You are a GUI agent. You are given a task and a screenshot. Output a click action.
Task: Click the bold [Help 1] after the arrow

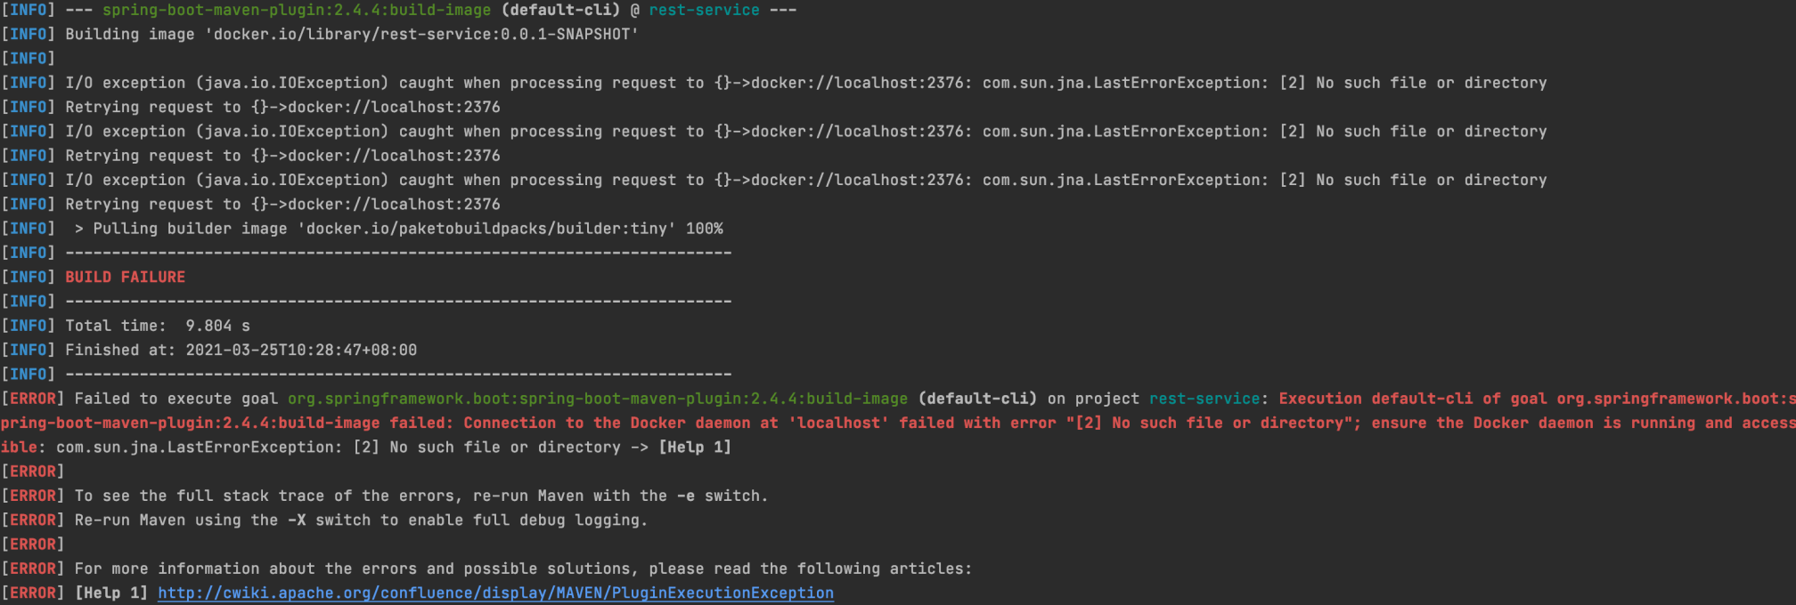pos(695,447)
